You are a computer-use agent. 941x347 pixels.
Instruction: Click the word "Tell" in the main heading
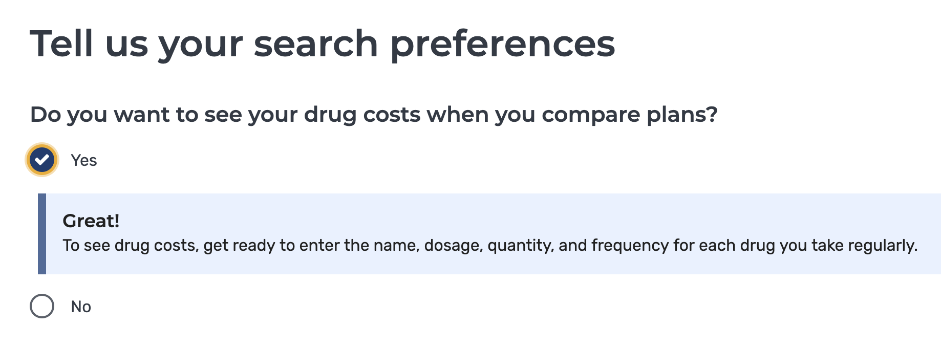pos(61,44)
